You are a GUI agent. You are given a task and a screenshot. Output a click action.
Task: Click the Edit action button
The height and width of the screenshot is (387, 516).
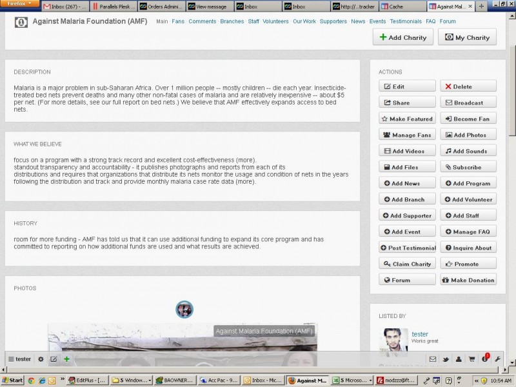pyautogui.click(x=407, y=86)
